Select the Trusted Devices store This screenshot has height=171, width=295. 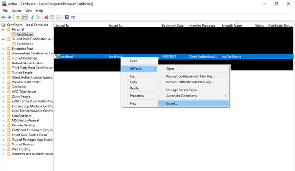coord(23,144)
